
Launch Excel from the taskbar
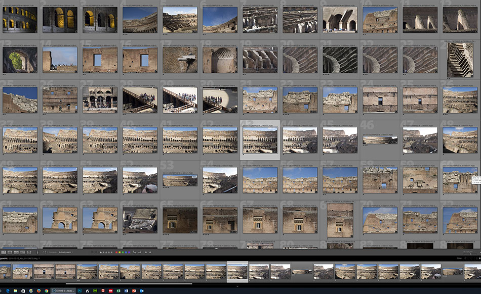pos(118,291)
